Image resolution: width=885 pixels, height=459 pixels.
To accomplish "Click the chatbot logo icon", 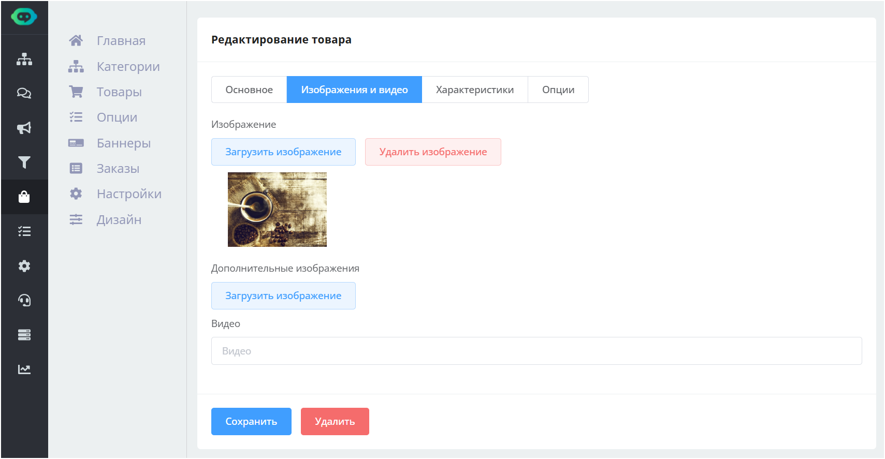I will [x=24, y=17].
